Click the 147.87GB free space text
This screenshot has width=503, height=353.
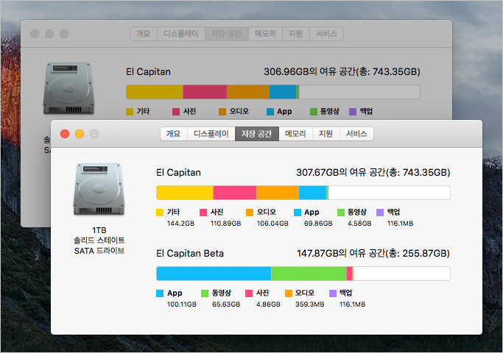(373, 254)
